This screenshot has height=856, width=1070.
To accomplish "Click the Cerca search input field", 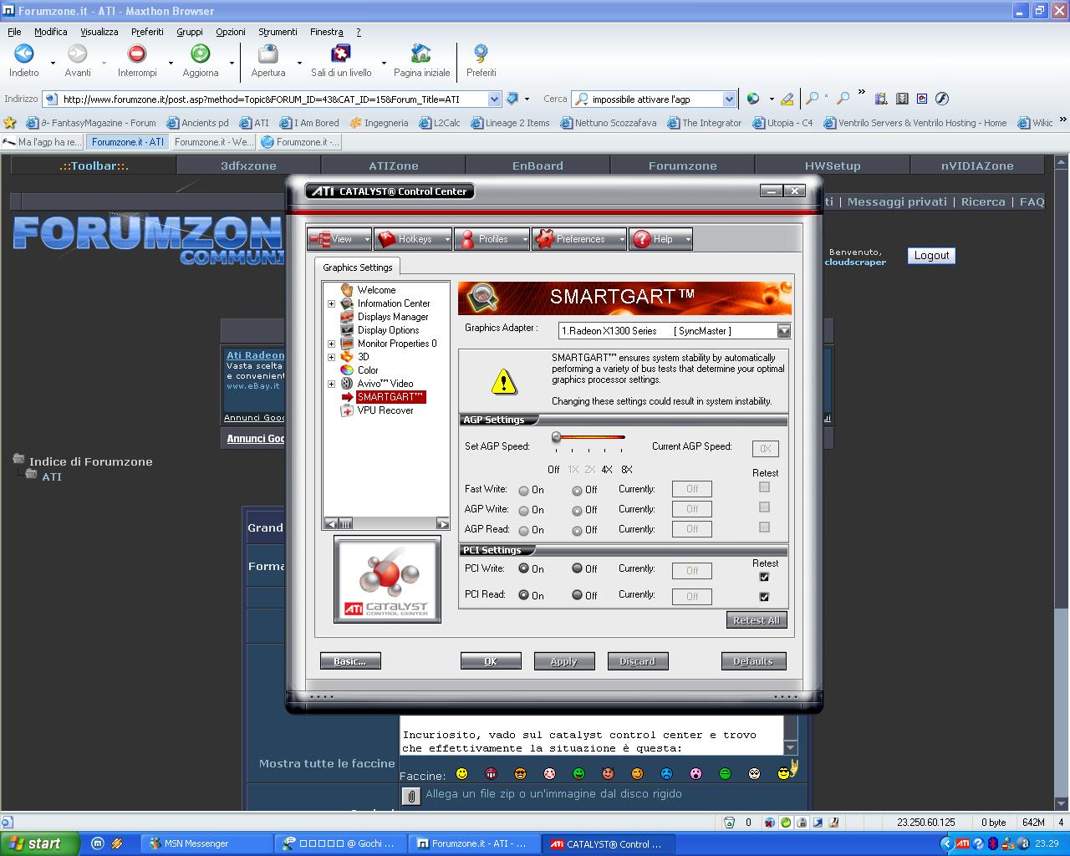I will (656, 99).
